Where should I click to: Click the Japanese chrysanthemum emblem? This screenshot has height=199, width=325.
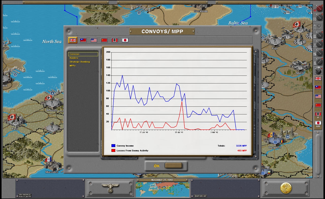286,188
